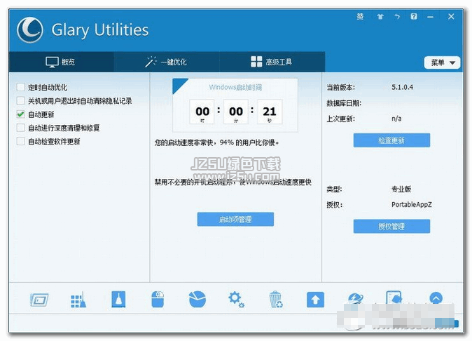Launch the disk space analyzer pie icon
The image size is (472, 341).
[x=197, y=300]
